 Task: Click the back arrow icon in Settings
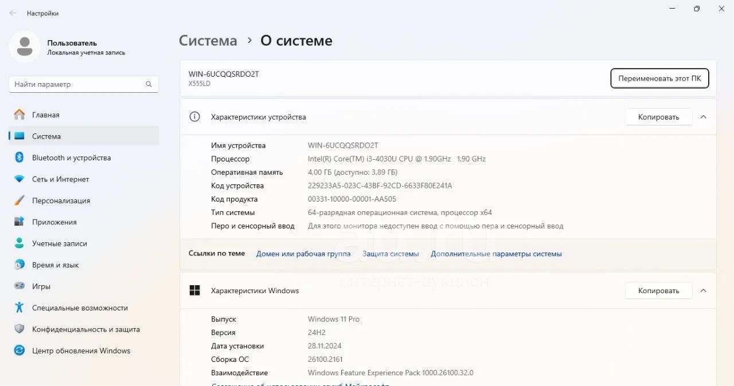13,13
